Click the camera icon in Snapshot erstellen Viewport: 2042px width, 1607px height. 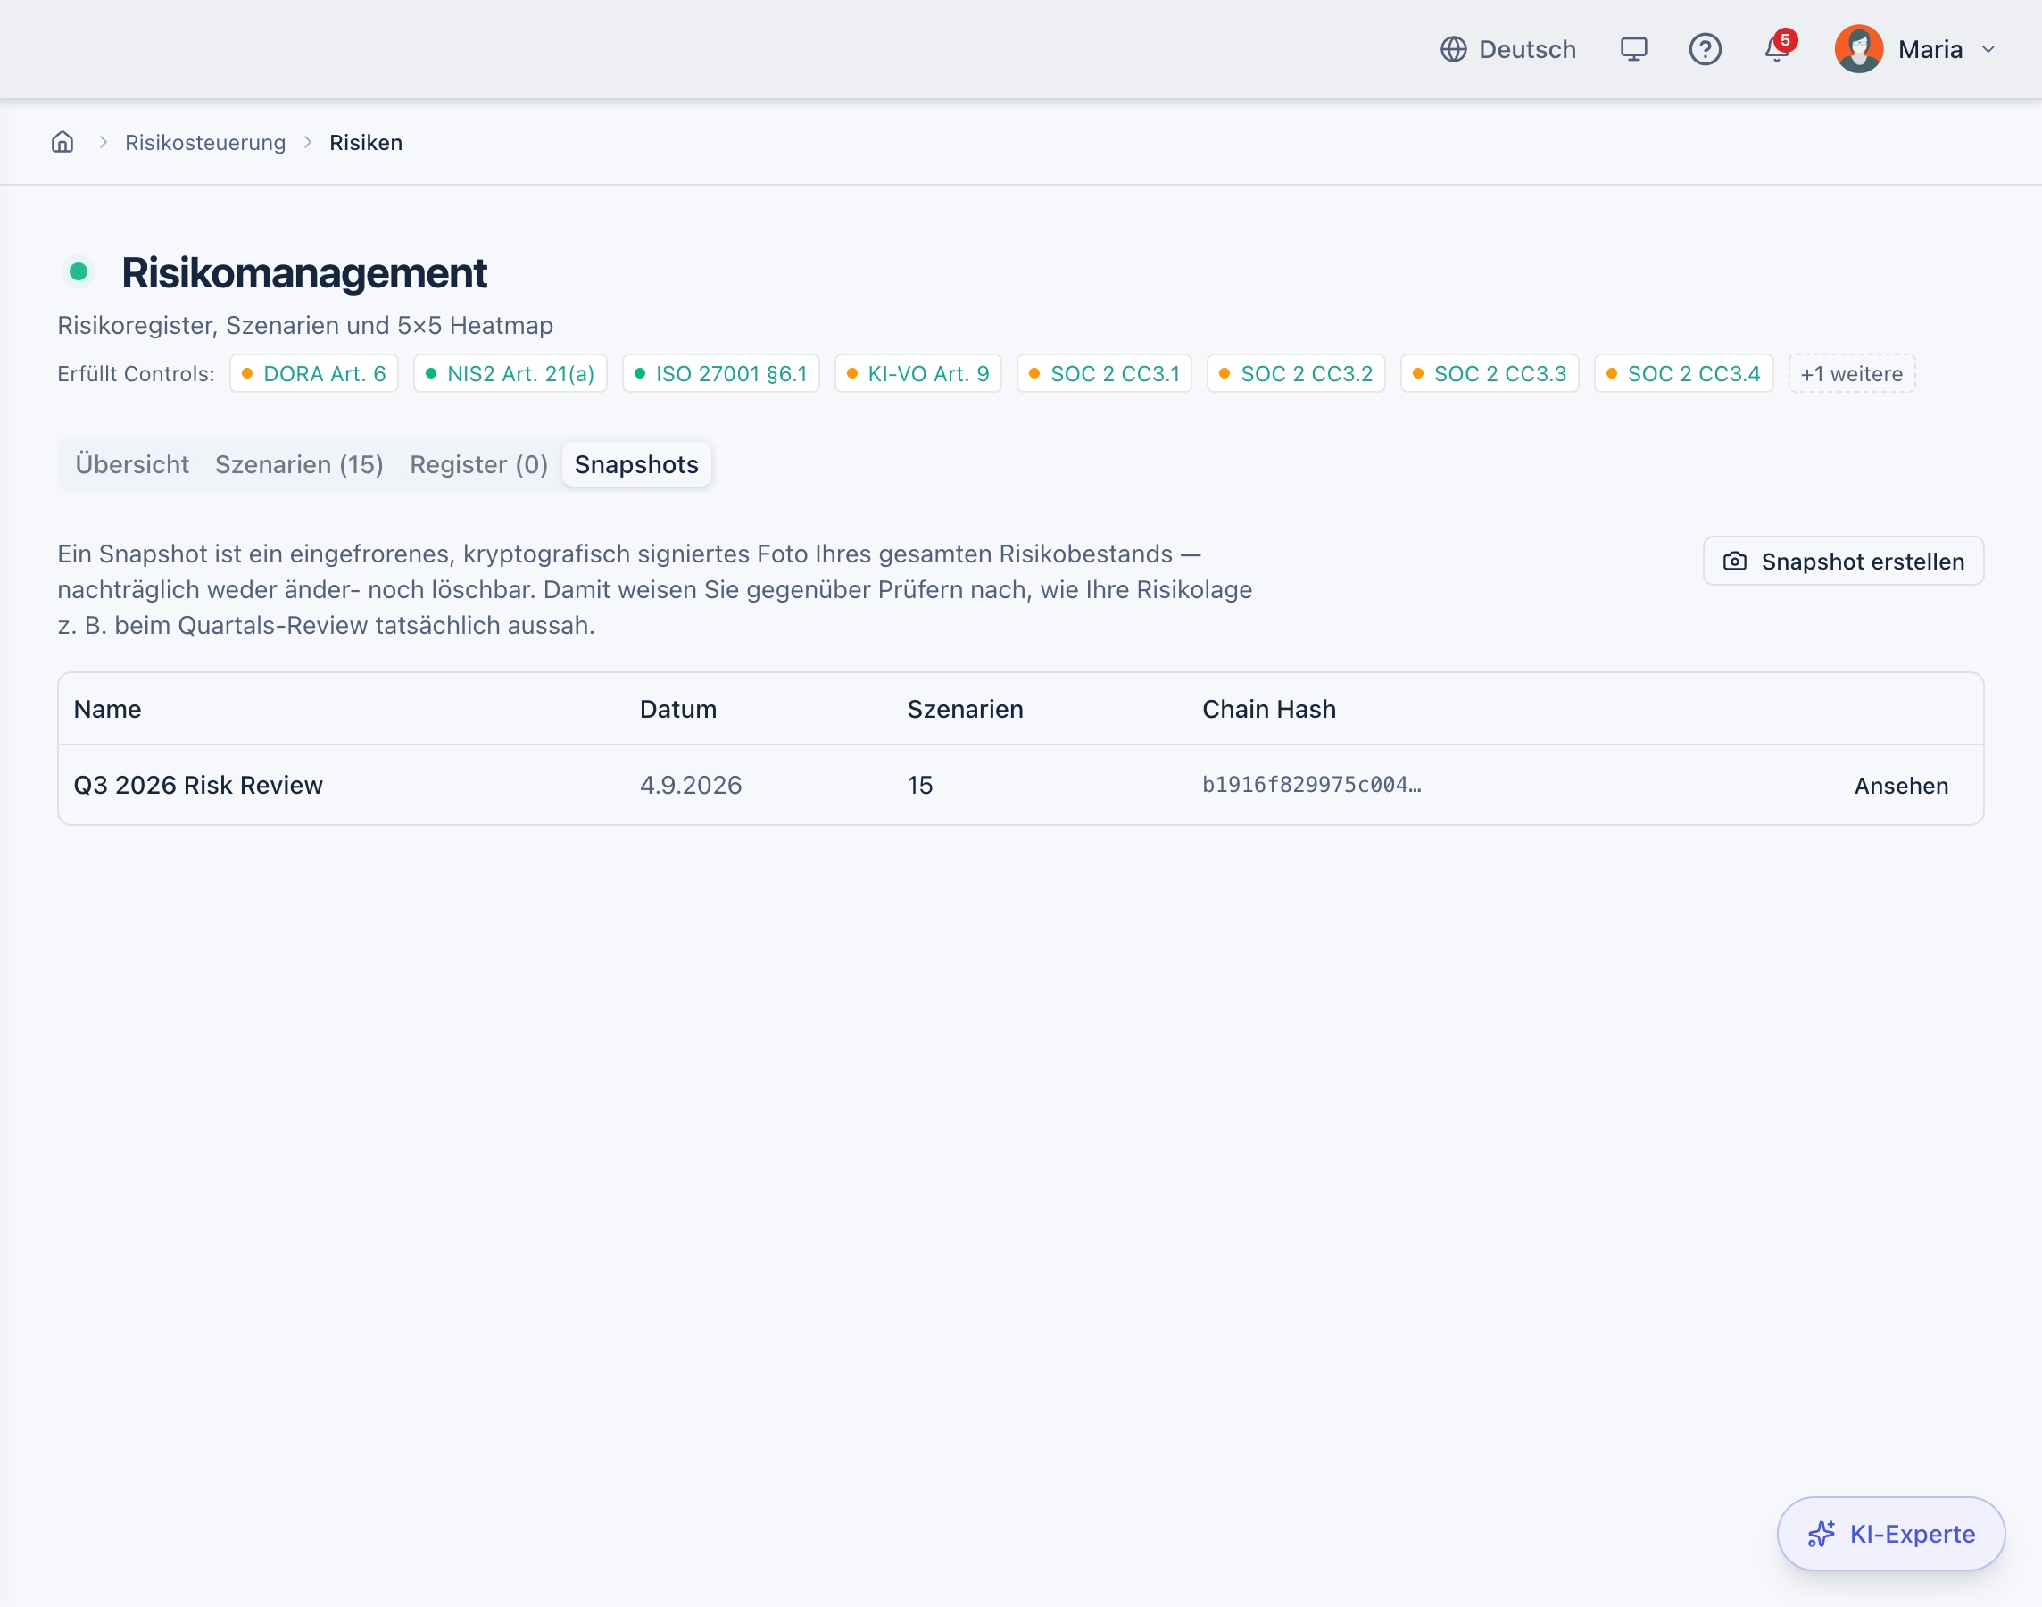click(1734, 562)
